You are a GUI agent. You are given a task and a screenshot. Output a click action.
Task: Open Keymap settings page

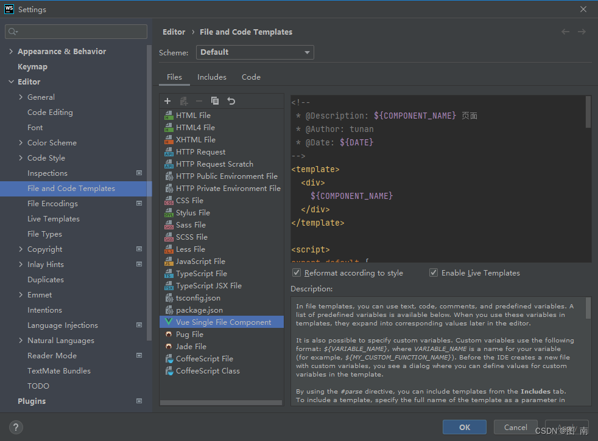point(32,67)
